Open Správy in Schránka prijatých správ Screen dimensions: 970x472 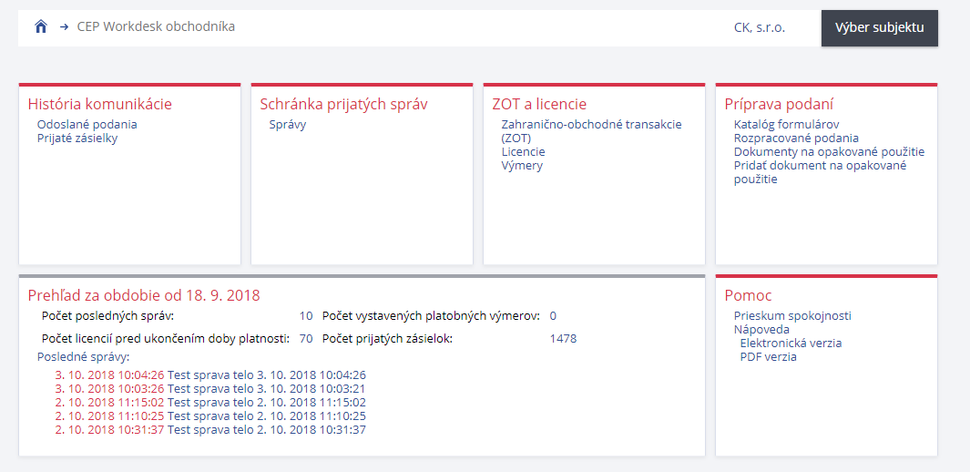288,124
